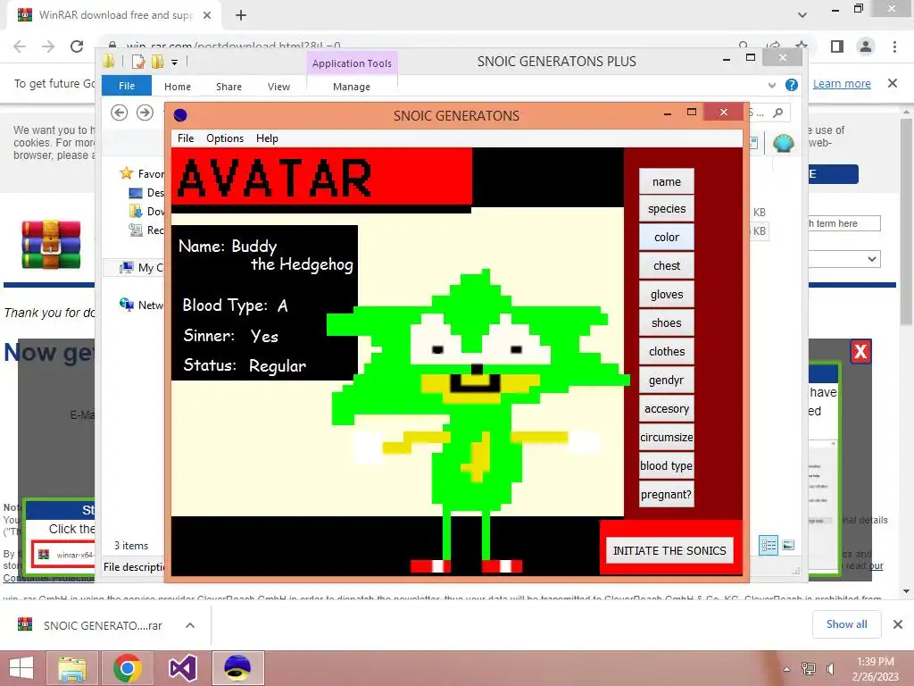Open the File tab in Explorer window
Screen dimensions: 914x686
tap(127, 86)
